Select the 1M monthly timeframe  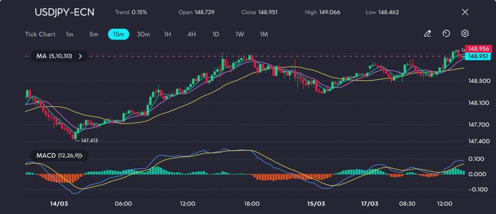pos(264,34)
